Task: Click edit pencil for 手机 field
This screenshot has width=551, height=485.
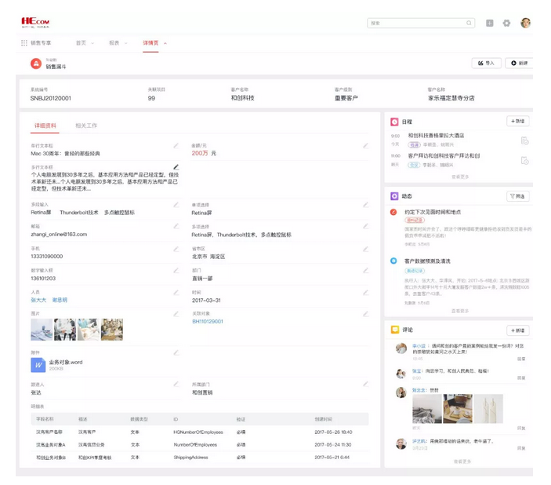Action: pyautogui.click(x=176, y=250)
